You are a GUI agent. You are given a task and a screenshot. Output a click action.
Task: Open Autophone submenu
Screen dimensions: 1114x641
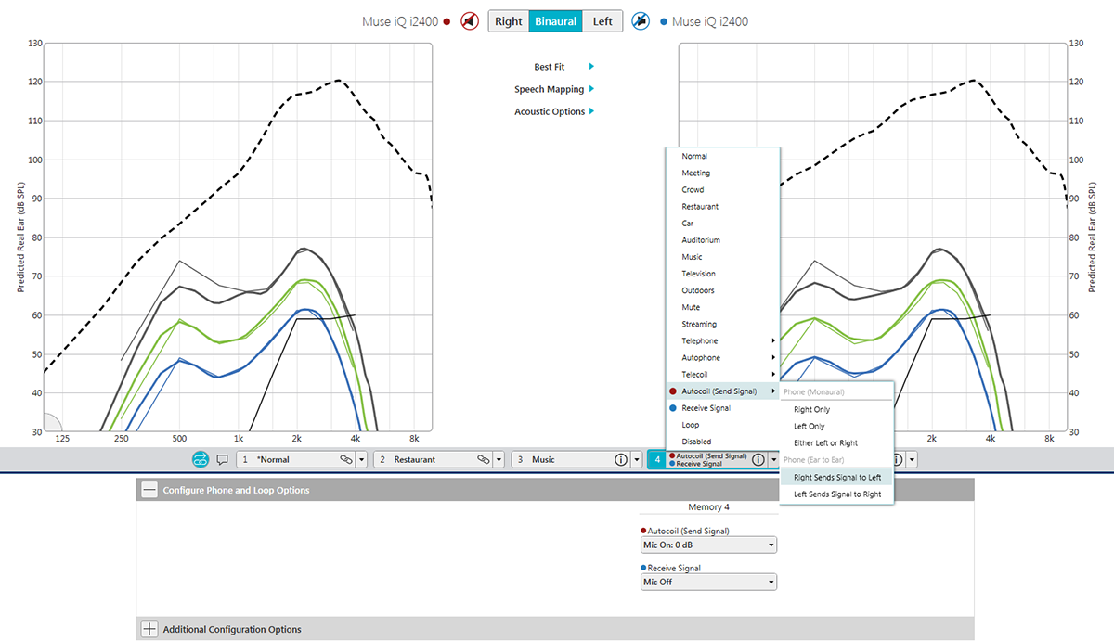click(723, 357)
